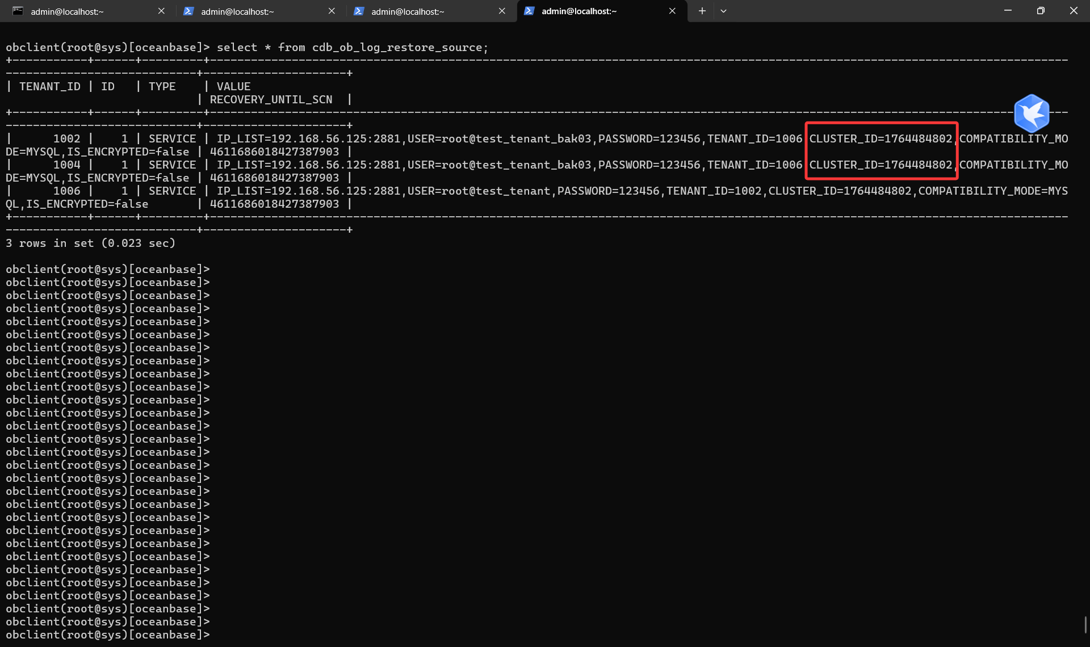
Task: Restore down the terminal window
Action: (x=1041, y=11)
